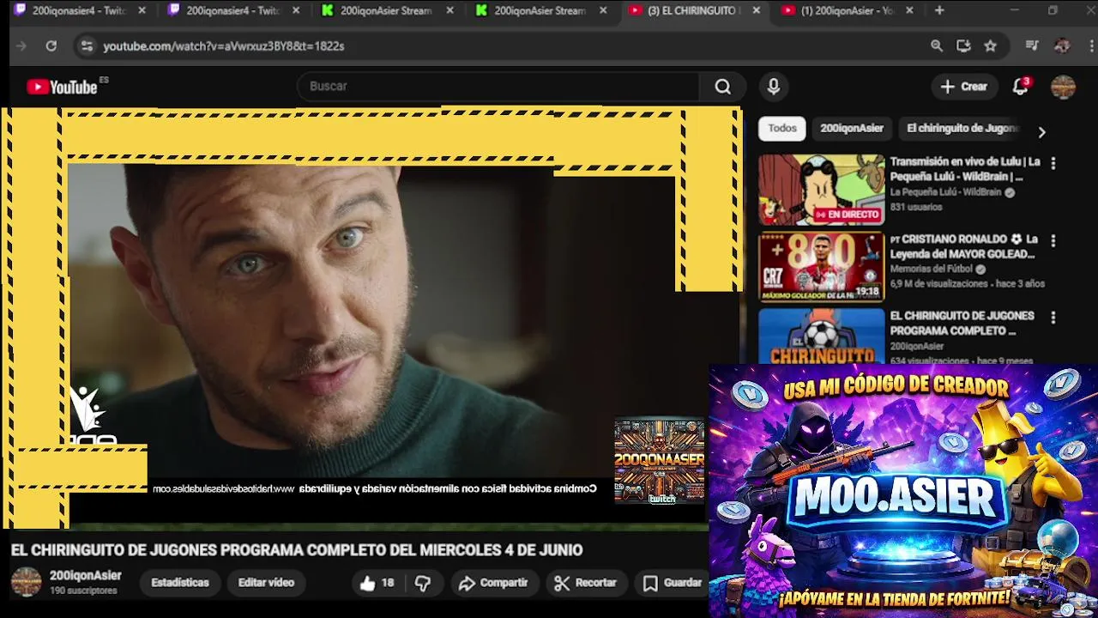This screenshot has width=1098, height=618.
Task: Click the MOO.ASIER creator code banner
Action: pyautogui.click(x=903, y=491)
